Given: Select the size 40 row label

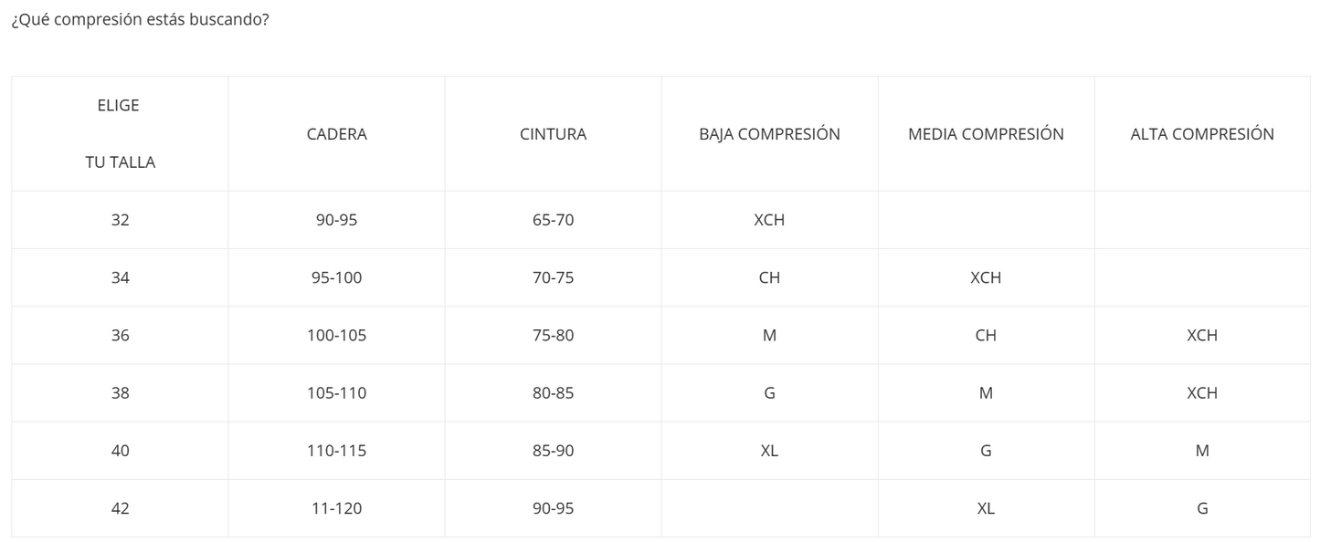Looking at the screenshot, I should point(120,451).
